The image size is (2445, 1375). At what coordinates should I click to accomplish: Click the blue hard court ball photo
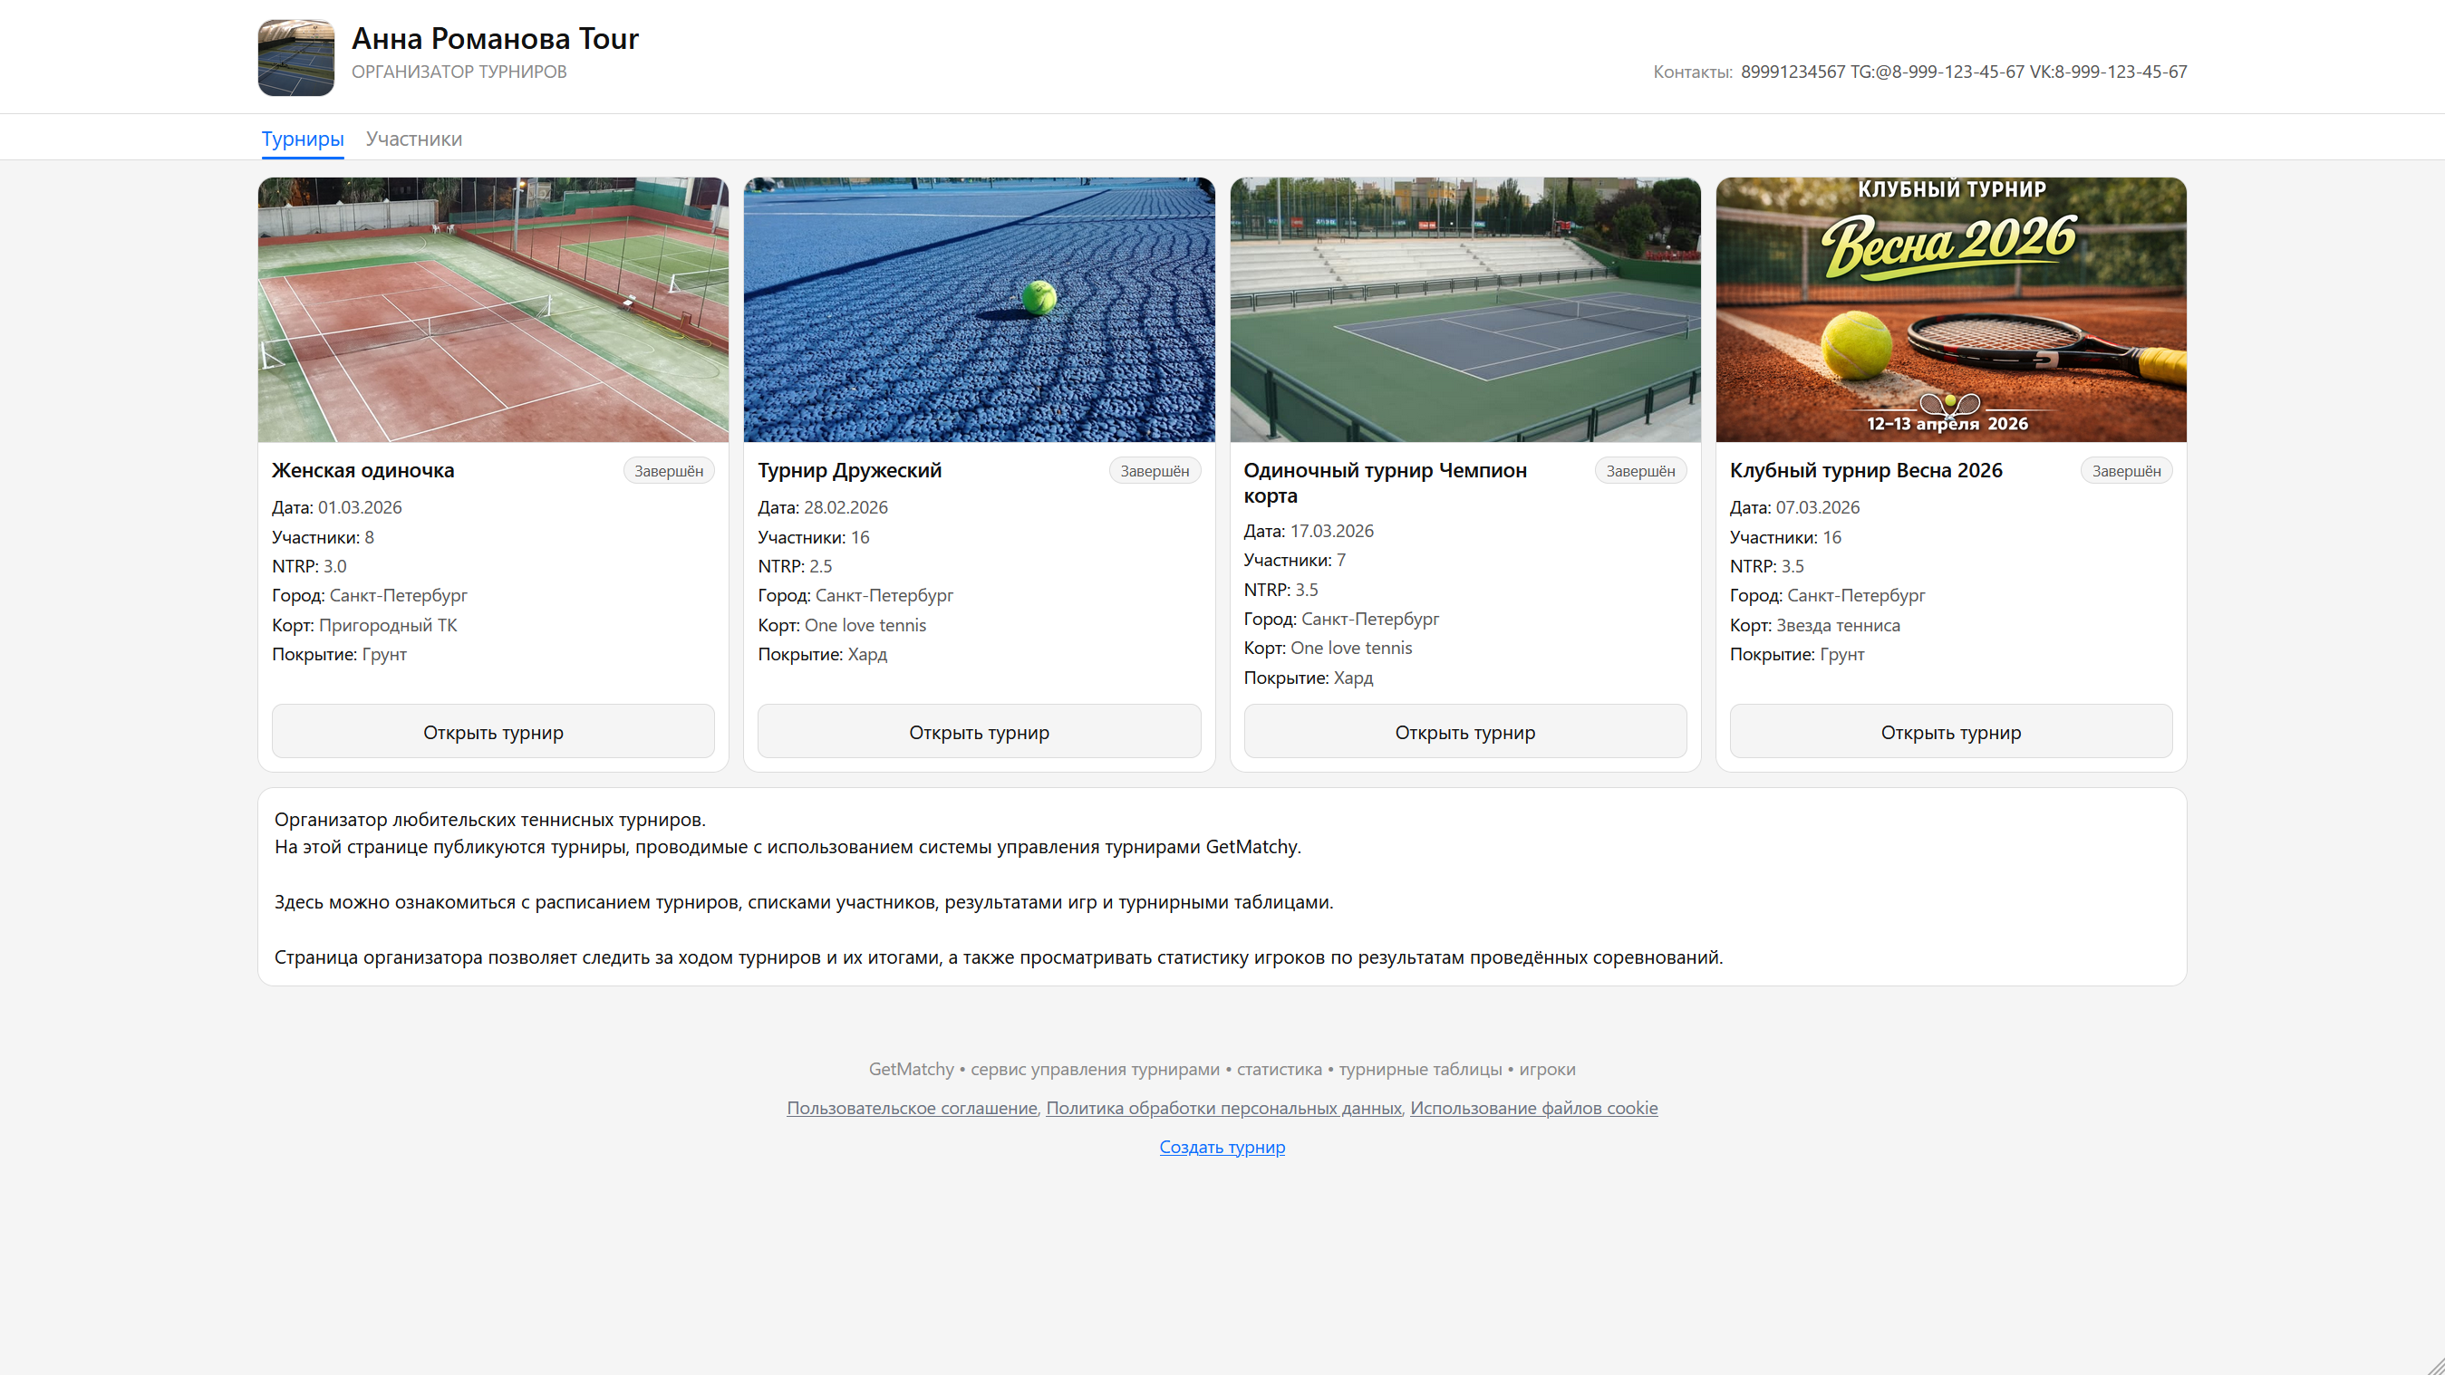(x=979, y=310)
